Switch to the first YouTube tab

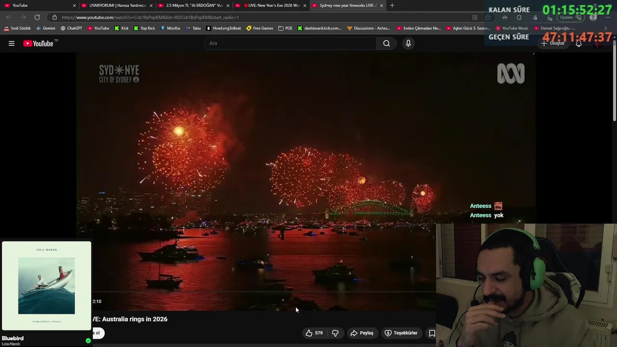point(40,5)
